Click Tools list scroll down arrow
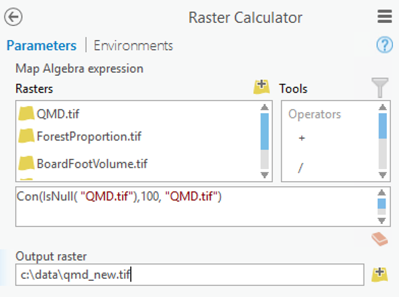 pyautogui.click(x=383, y=175)
